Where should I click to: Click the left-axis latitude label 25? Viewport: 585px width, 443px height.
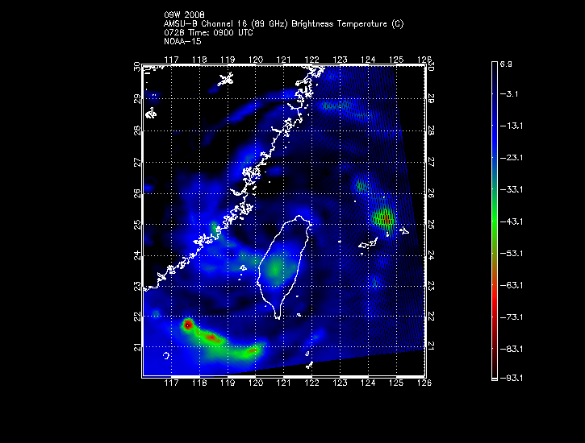pos(138,225)
